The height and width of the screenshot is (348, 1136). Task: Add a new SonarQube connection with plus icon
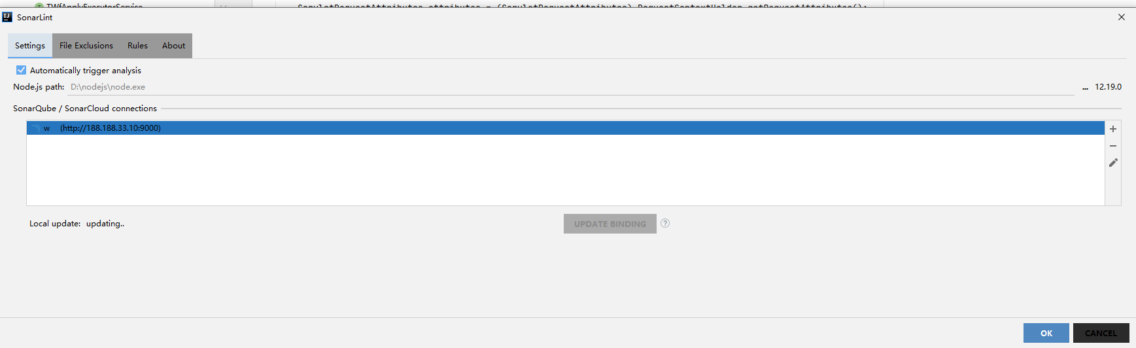pos(1112,129)
